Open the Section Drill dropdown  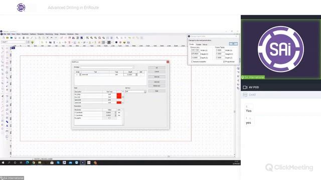[x=136, y=91]
